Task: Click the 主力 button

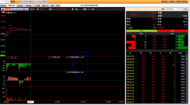Action: click(x=36, y=2)
